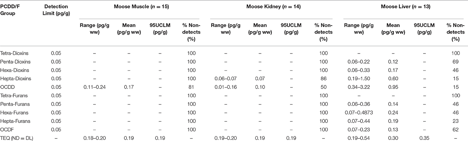Select the Hexa-Dioxins row label
Viewport: 468px width, 141px height.
[15, 70]
